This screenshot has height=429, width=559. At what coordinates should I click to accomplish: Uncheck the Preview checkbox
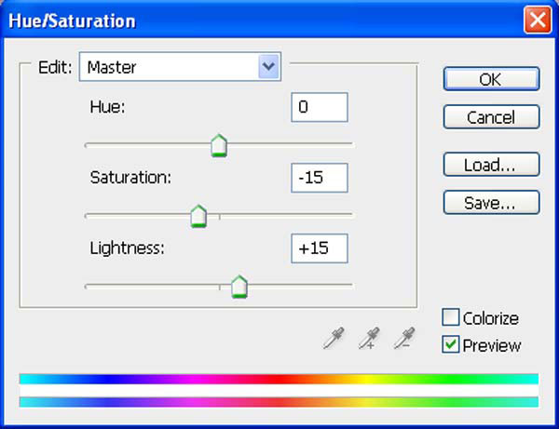(451, 344)
